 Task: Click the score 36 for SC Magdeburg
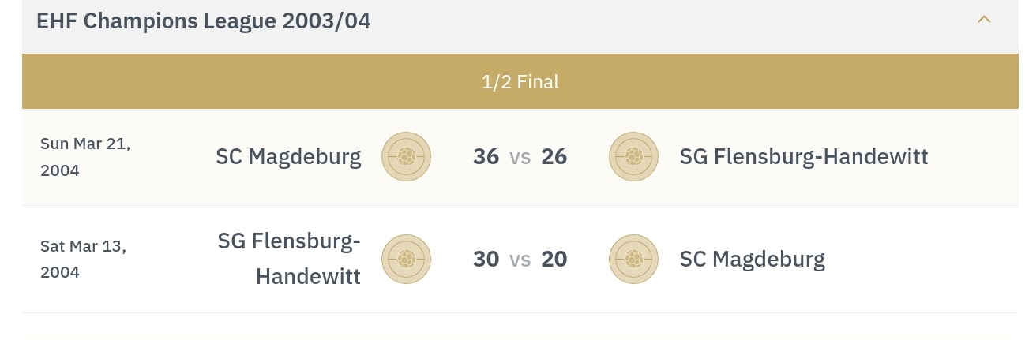pos(486,157)
